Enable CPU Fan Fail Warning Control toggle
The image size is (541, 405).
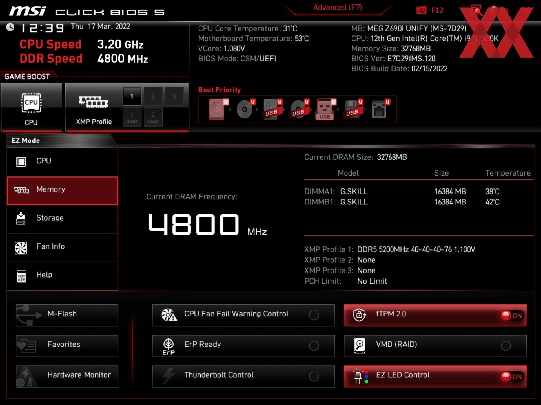[314, 316]
